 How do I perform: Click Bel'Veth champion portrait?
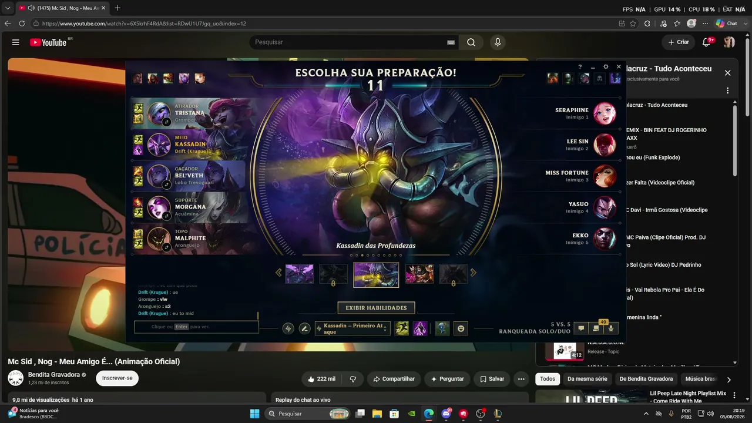(159, 176)
